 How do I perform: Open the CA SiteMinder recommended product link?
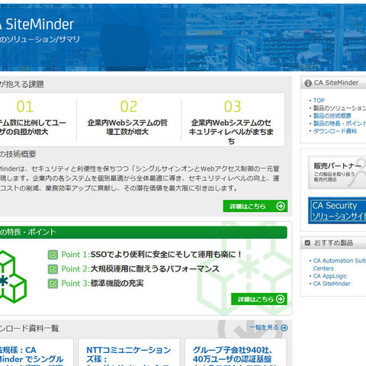(x=332, y=284)
